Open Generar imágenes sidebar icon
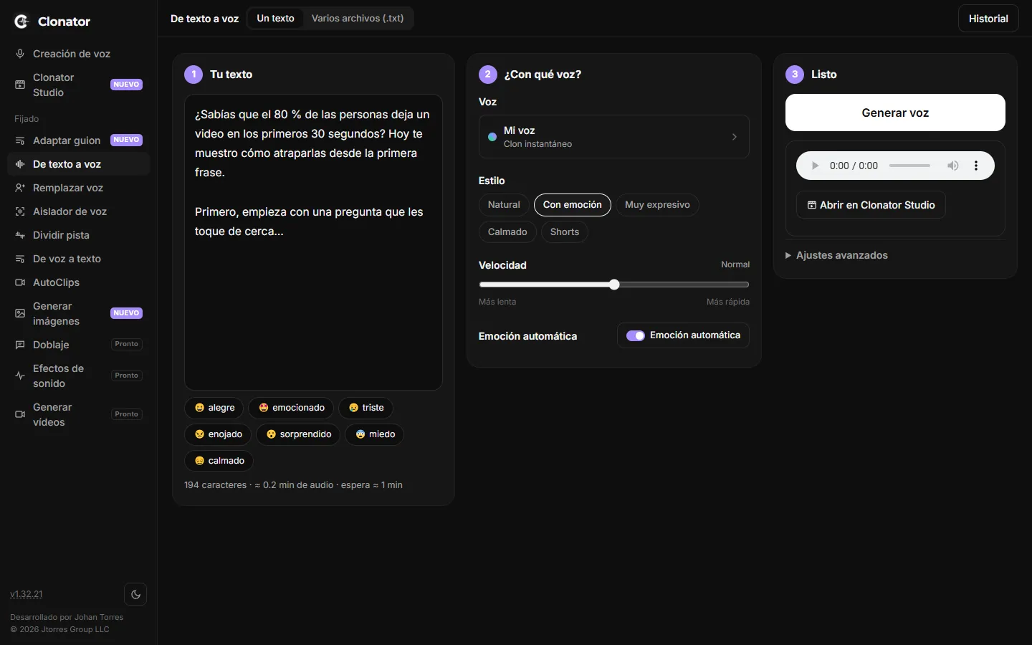This screenshot has height=645, width=1032. [x=20, y=313]
